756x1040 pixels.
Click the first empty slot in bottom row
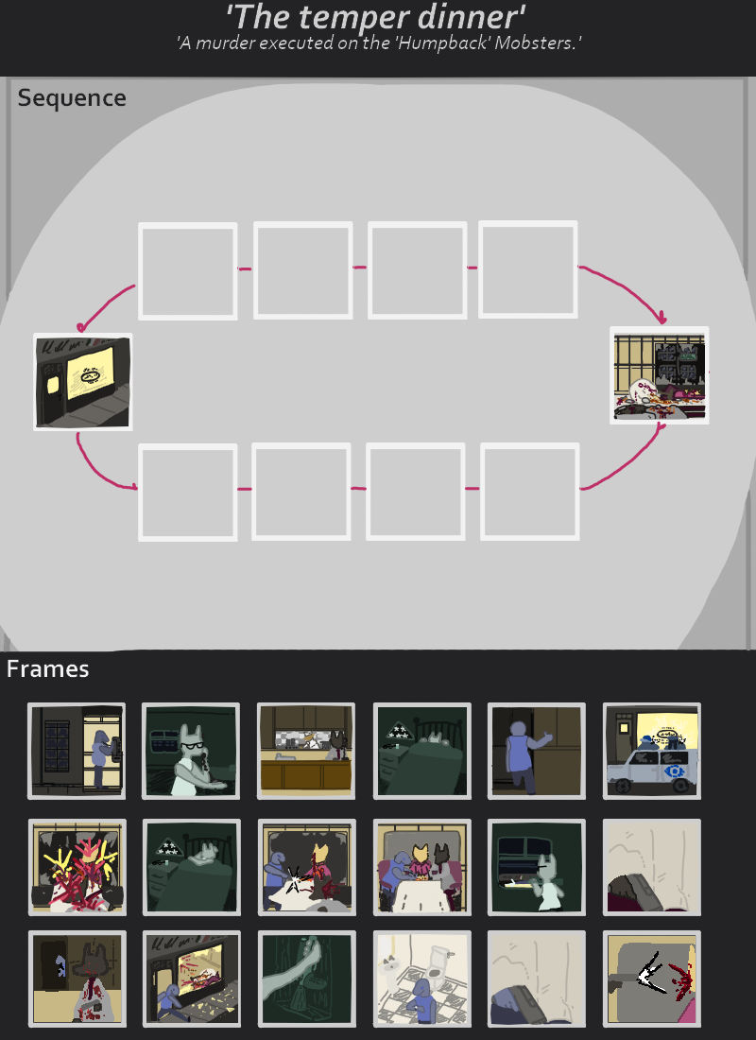click(x=188, y=493)
